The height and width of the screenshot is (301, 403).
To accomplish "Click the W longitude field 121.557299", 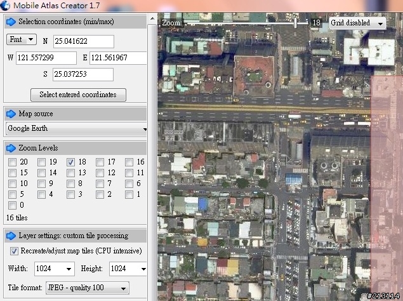I will point(46,58).
